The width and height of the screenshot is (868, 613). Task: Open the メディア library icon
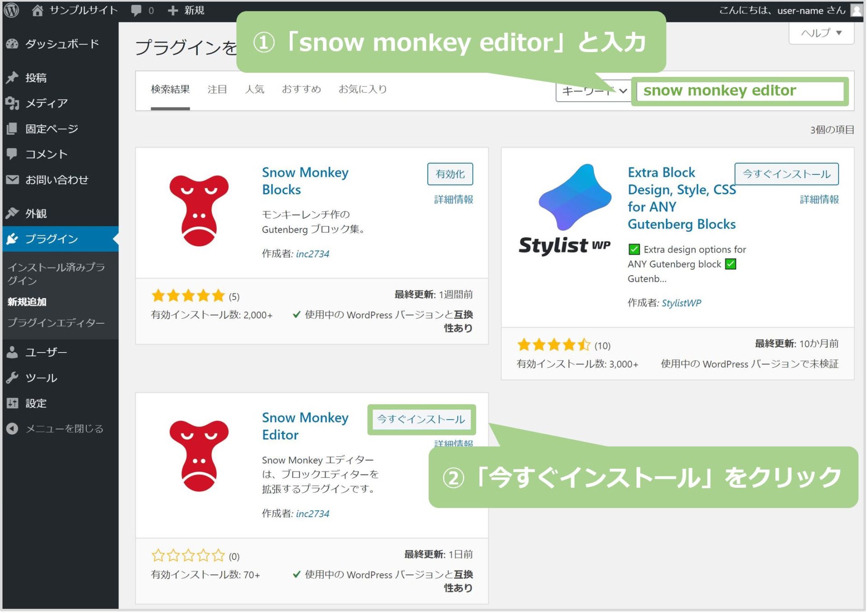coord(13,103)
